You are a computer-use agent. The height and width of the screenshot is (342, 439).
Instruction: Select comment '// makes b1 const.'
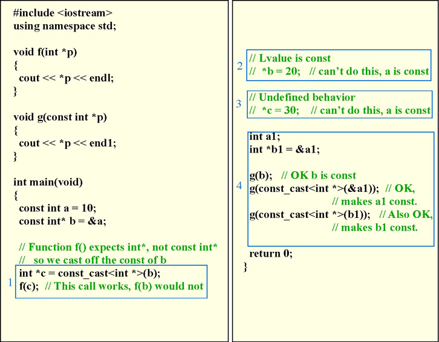pos(375,228)
